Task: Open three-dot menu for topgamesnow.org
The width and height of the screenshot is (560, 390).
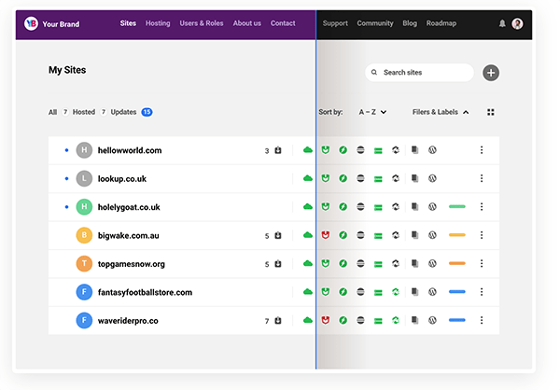Action: coord(482,264)
